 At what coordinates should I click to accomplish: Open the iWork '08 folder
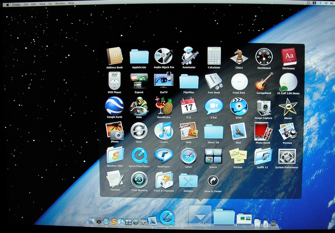[213, 132]
